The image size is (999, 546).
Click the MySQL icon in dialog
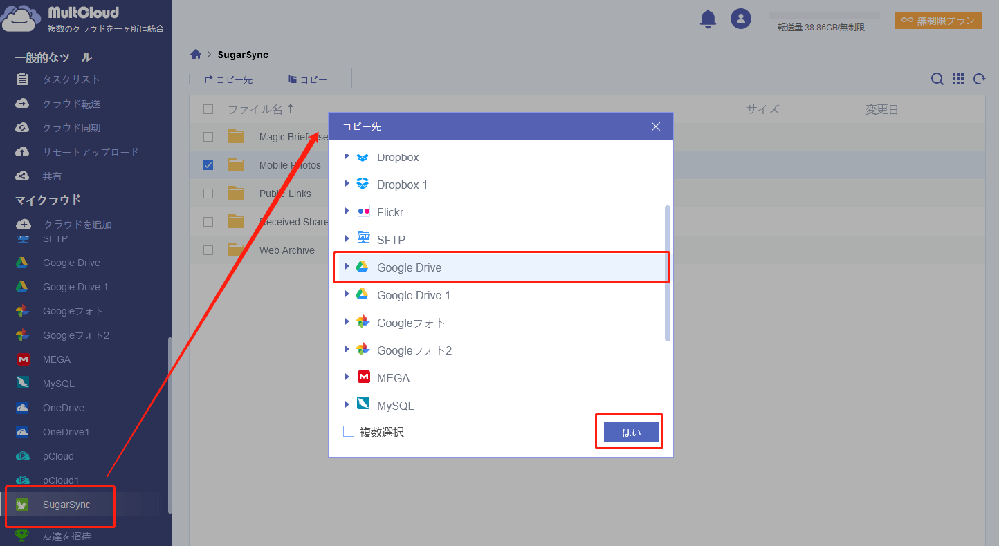[x=363, y=404]
